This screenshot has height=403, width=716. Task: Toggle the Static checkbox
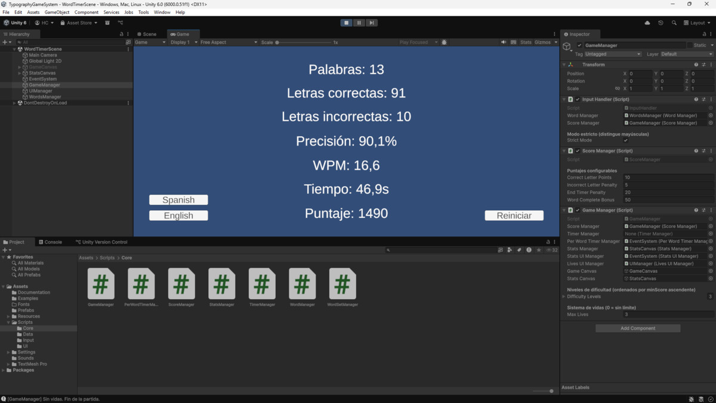point(690,45)
